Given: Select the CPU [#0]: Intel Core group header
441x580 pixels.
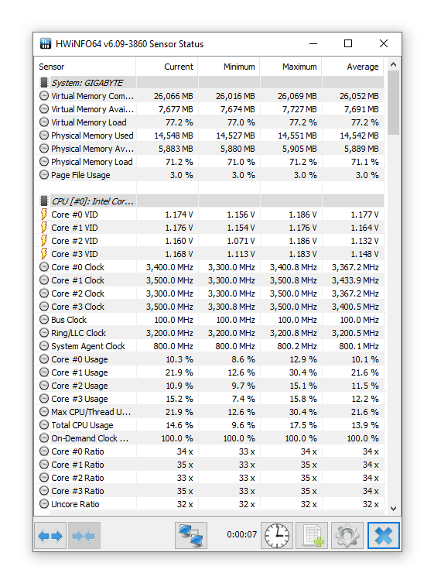Looking at the screenshot, I should (209, 201).
